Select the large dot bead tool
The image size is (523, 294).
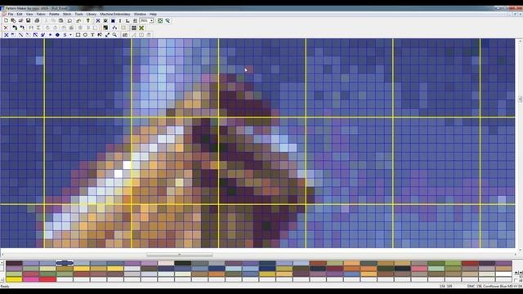tap(57, 34)
